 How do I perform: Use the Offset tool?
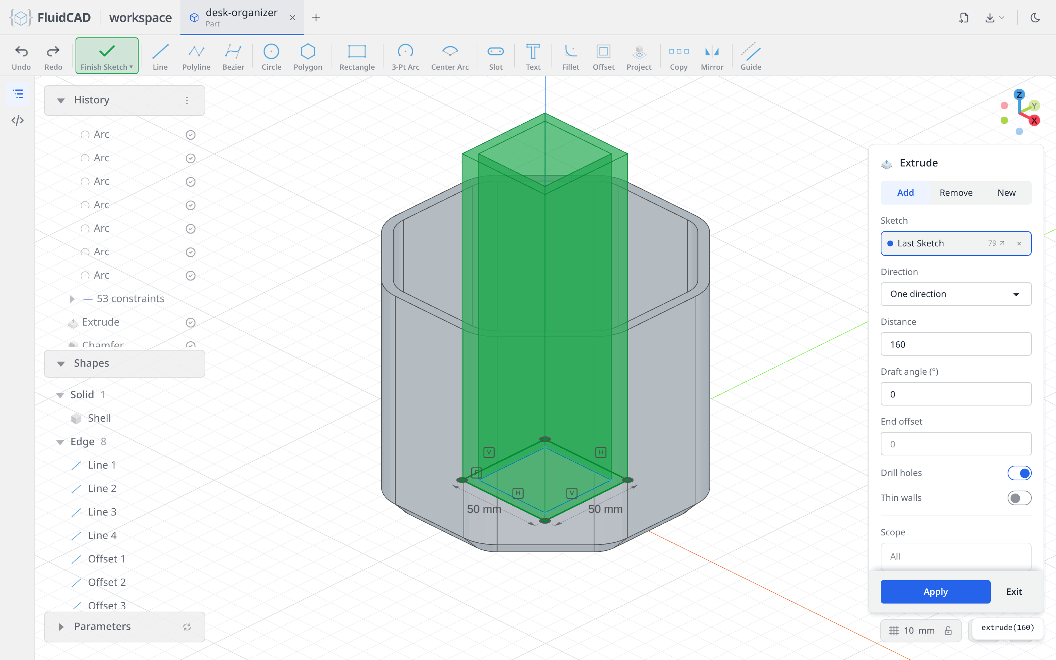point(604,56)
